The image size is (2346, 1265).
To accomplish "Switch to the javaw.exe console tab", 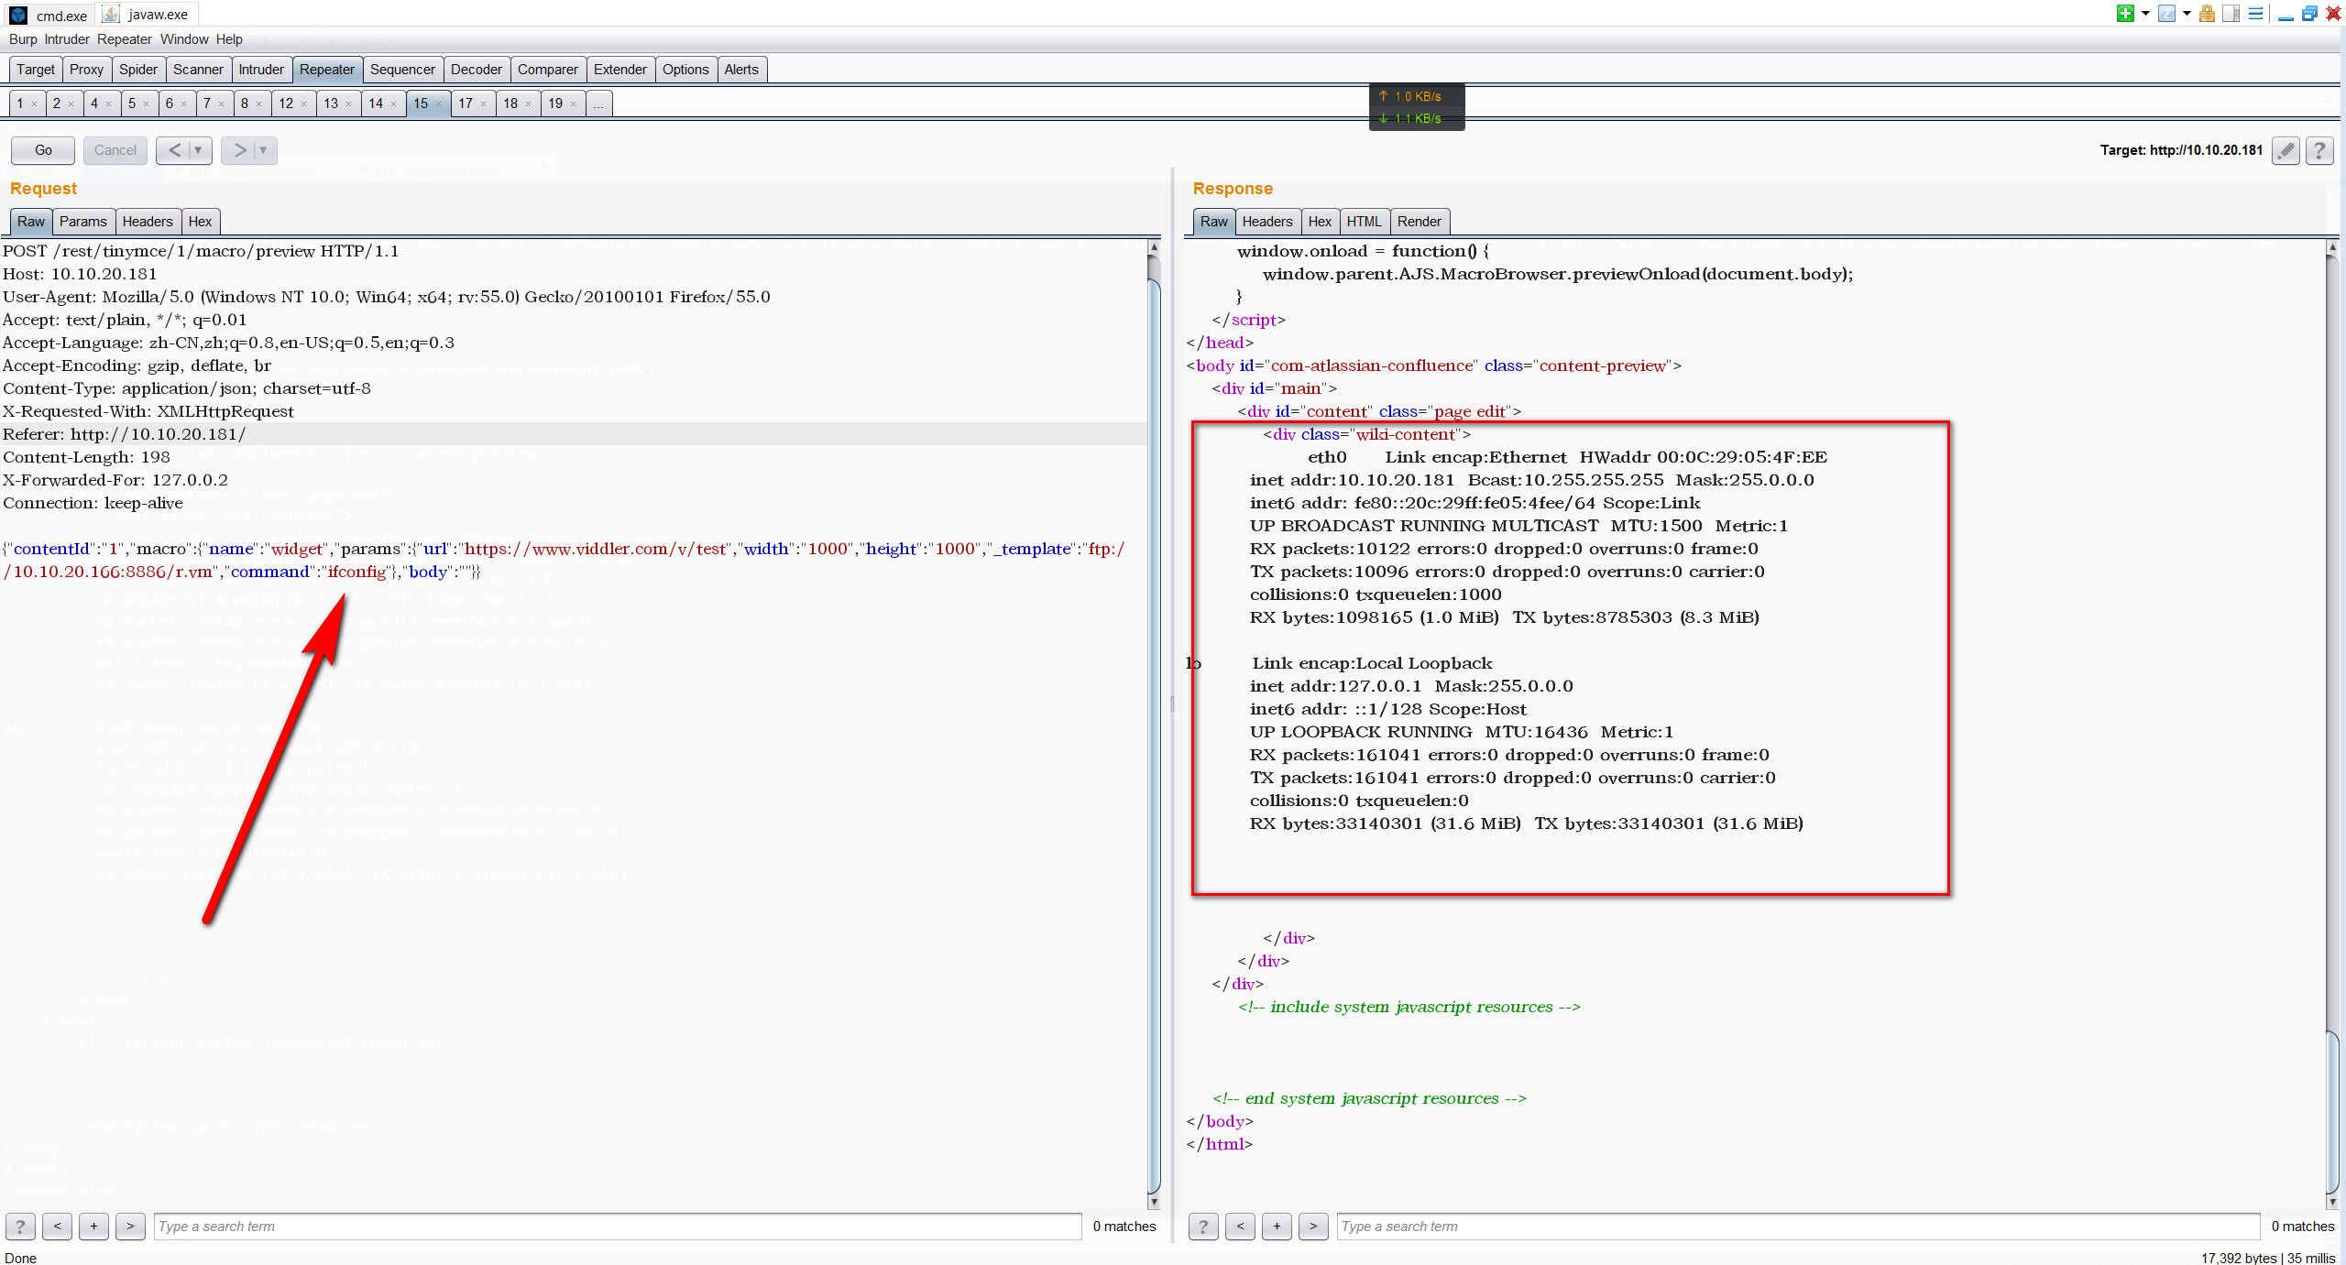I will (x=147, y=15).
